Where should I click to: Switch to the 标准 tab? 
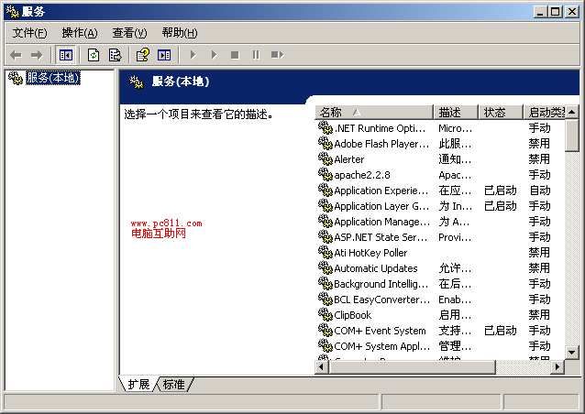click(x=174, y=384)
